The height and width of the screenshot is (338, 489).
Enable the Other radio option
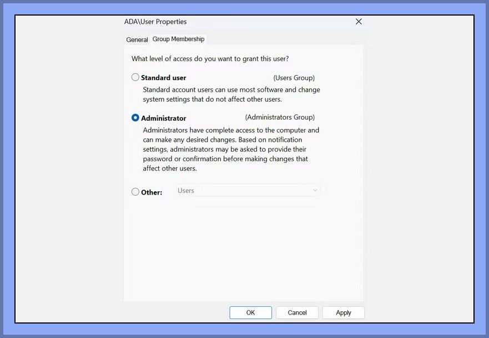click(135, 192)
